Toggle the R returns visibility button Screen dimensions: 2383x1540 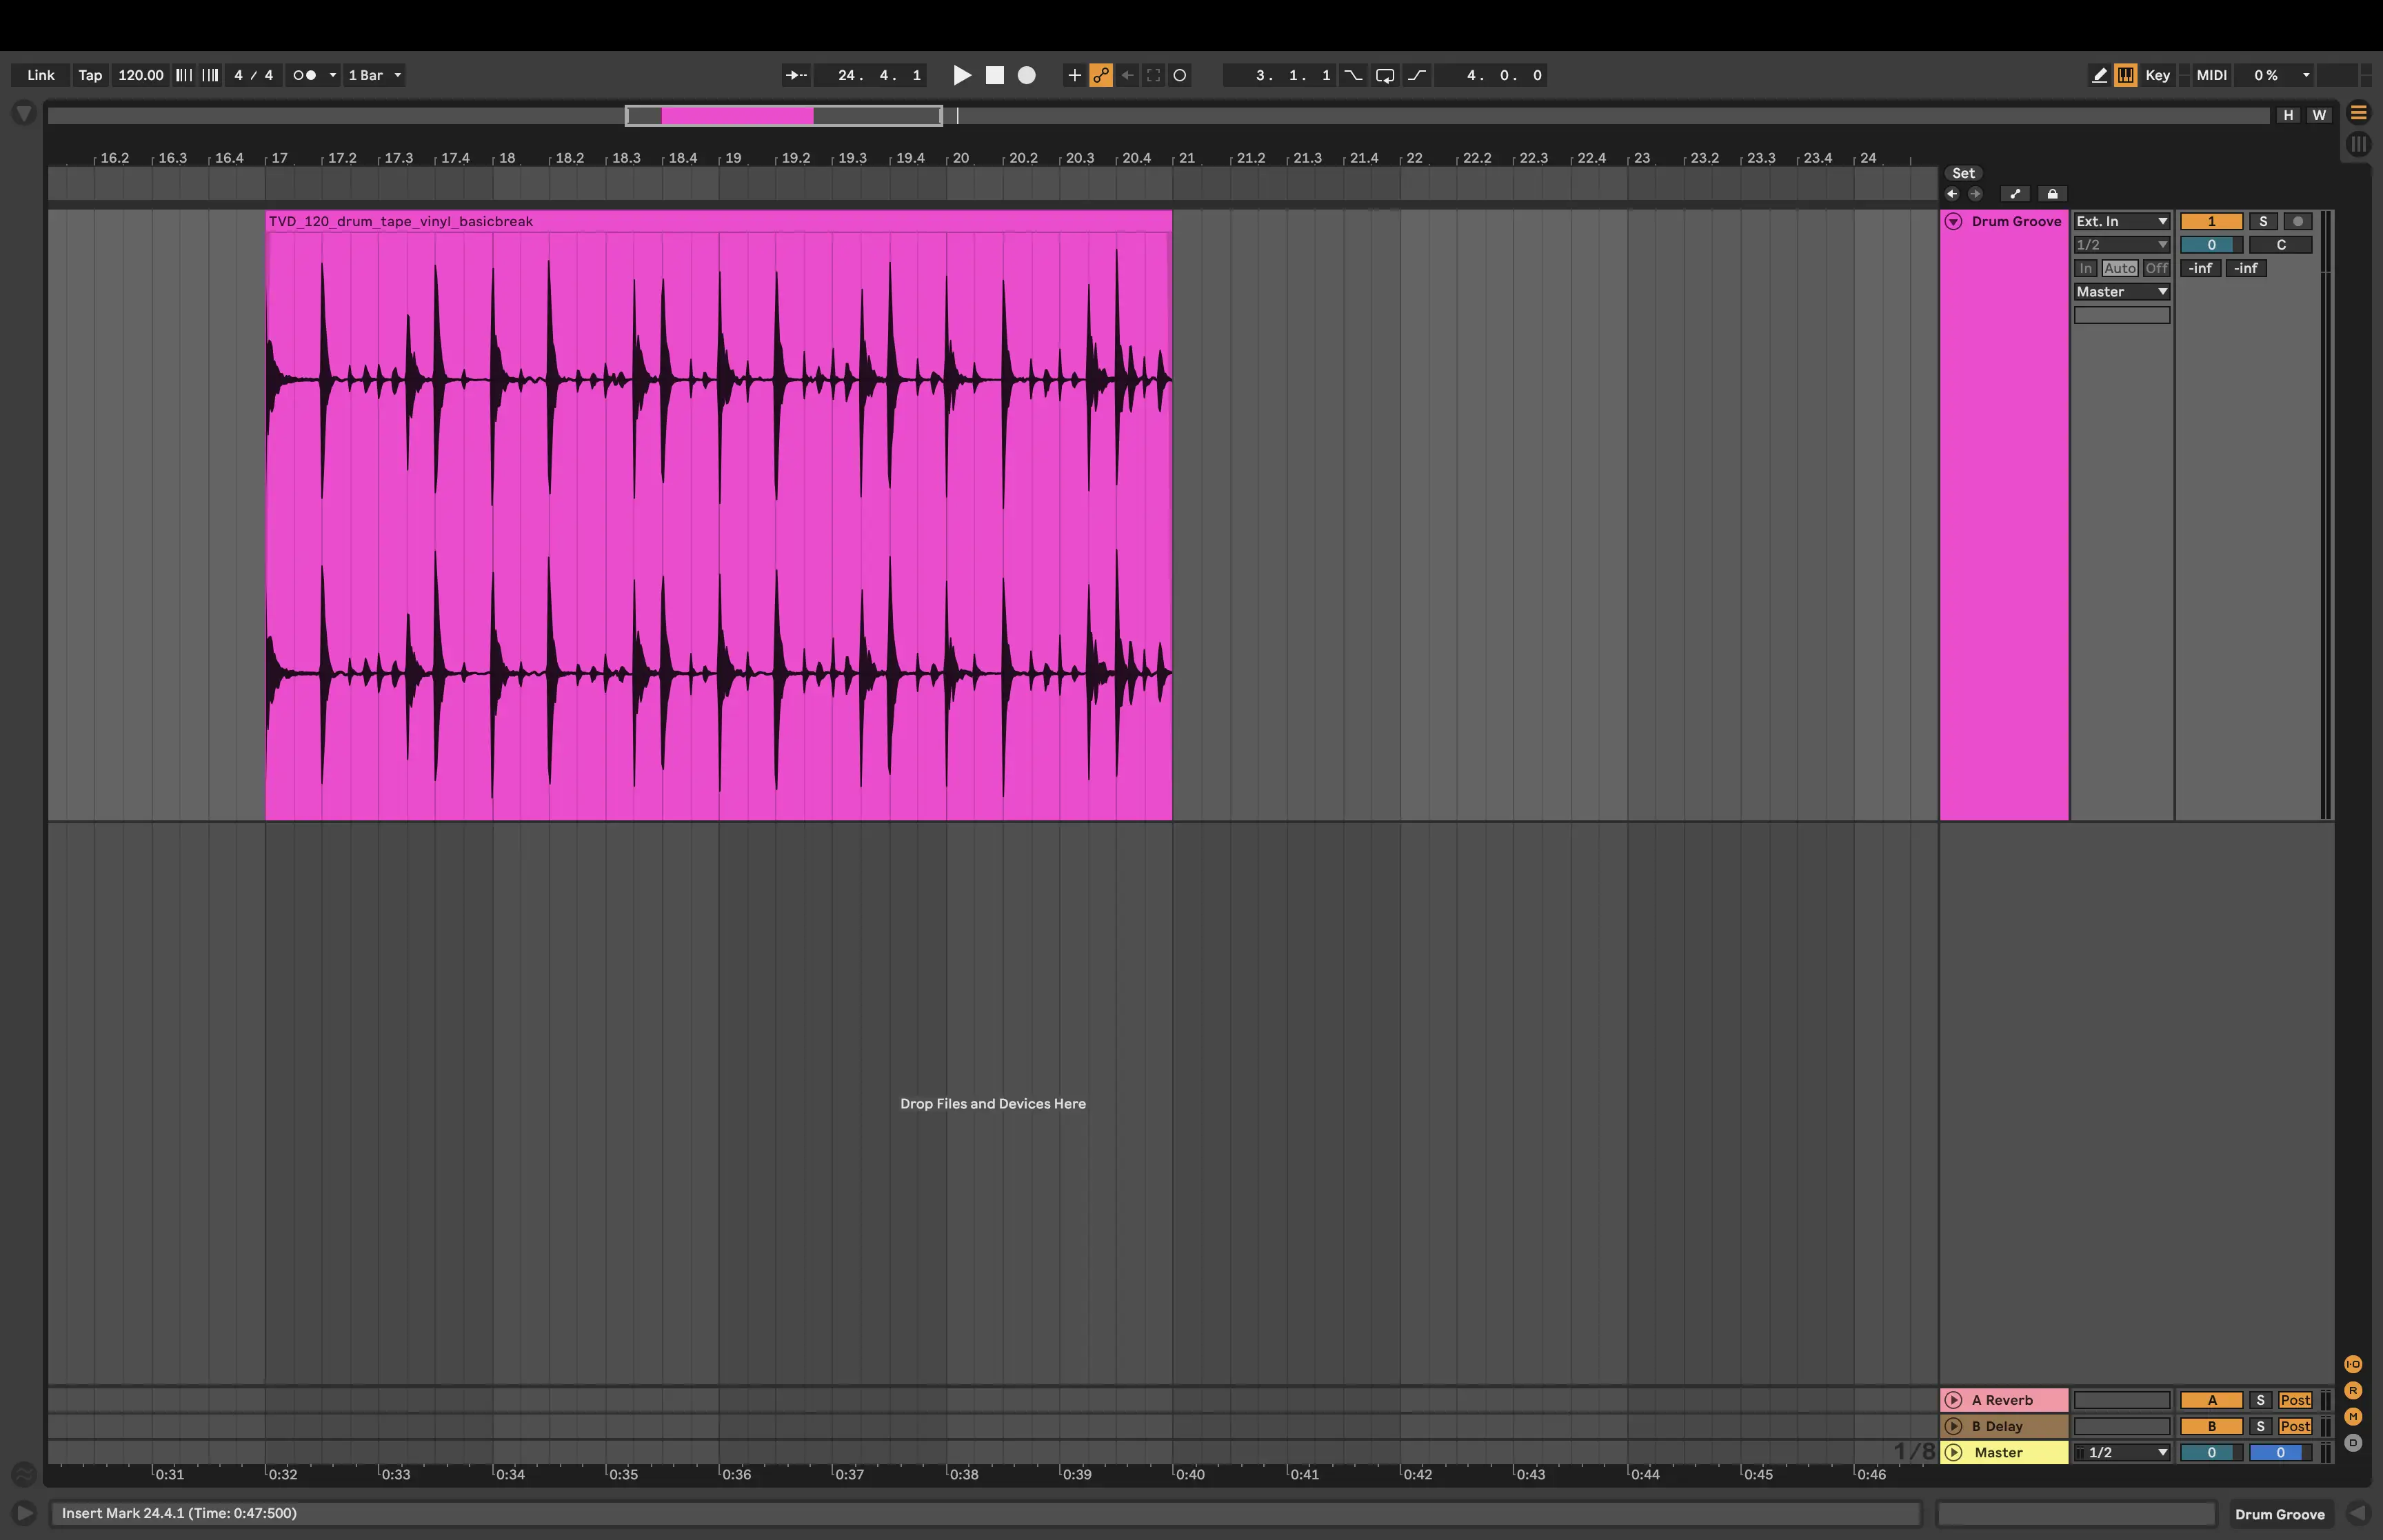tap(2353, 1390)
